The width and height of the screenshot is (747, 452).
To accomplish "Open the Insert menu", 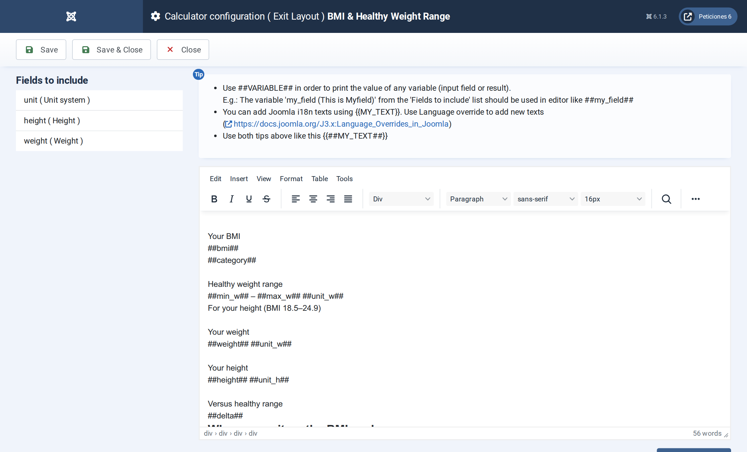I will tap(239, 178).
